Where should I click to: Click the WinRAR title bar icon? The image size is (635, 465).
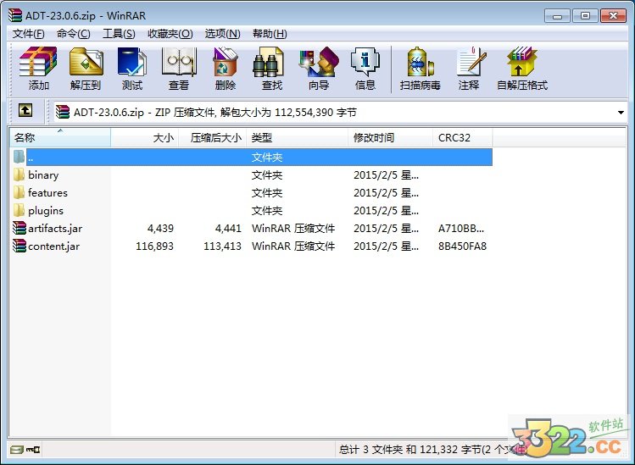[15, 15]
